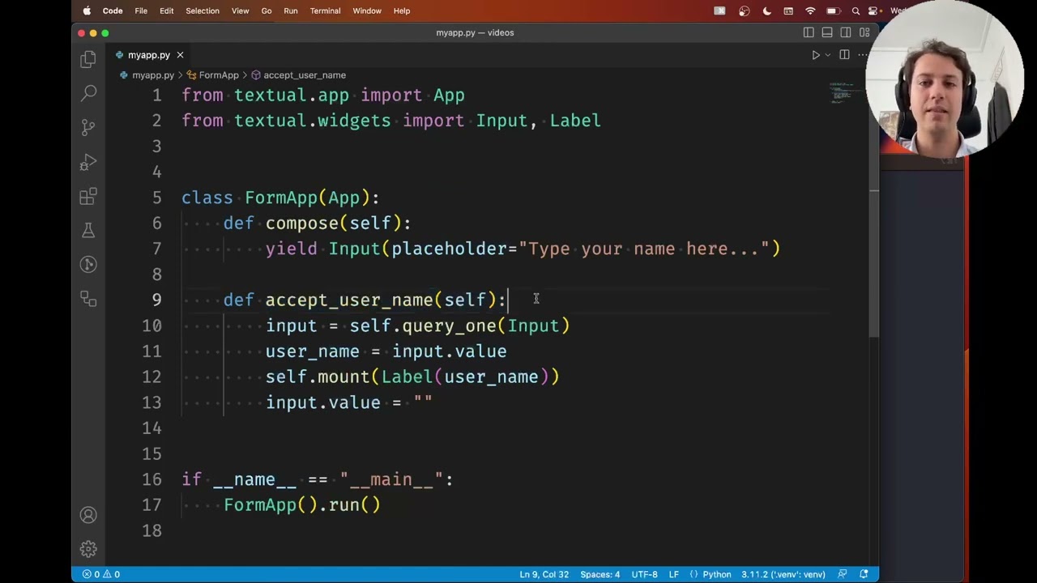Click 'run' on line 17
The width and height of the screenshot is (1037, 583).
click(344, 504)
